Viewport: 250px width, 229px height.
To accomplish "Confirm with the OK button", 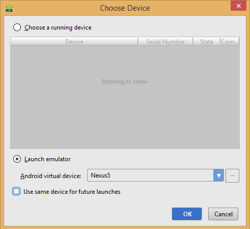I will tap(187, 214).
